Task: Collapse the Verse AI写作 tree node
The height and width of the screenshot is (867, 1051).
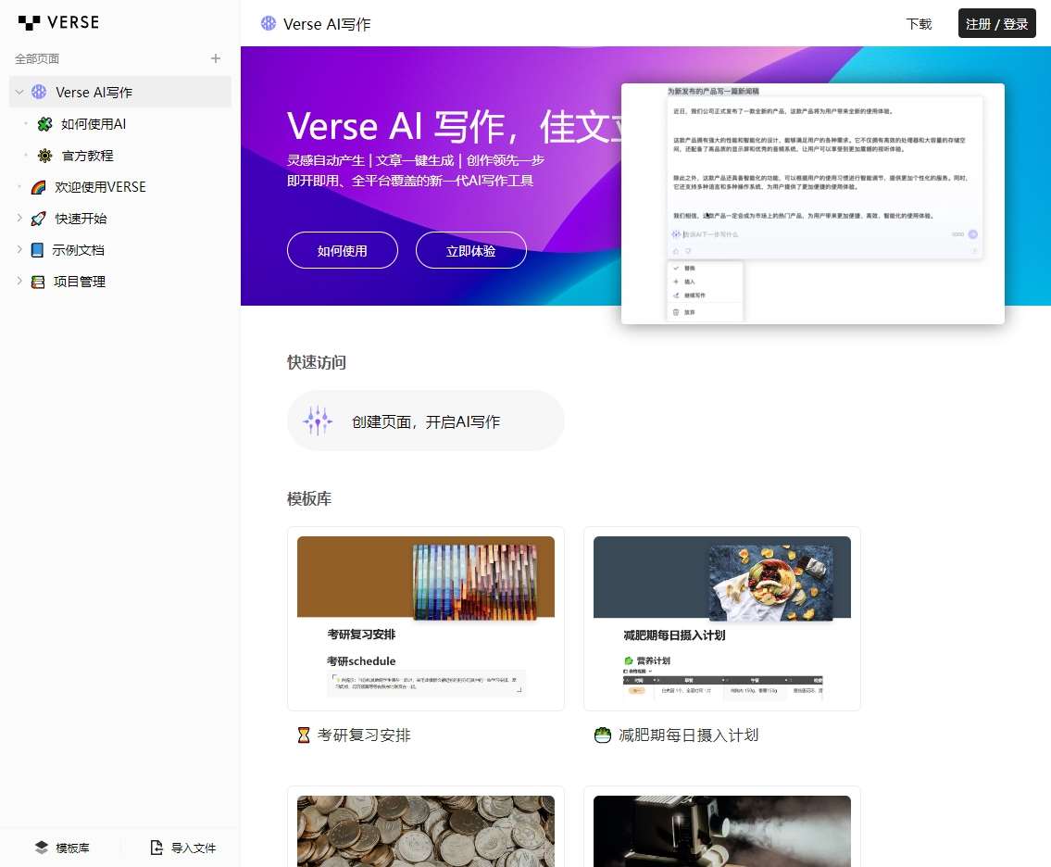Action: [19, 92]
